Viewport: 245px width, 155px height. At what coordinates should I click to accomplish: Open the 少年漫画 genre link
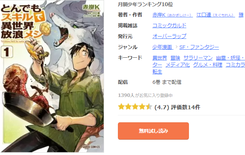click(163, 47)
